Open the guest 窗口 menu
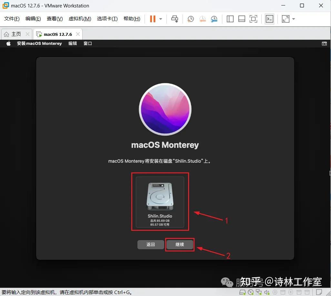The image size is (331, 296). 88,44
